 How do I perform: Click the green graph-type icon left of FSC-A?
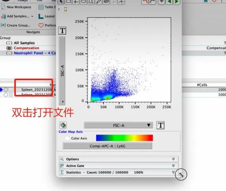[x=63, y=125]
